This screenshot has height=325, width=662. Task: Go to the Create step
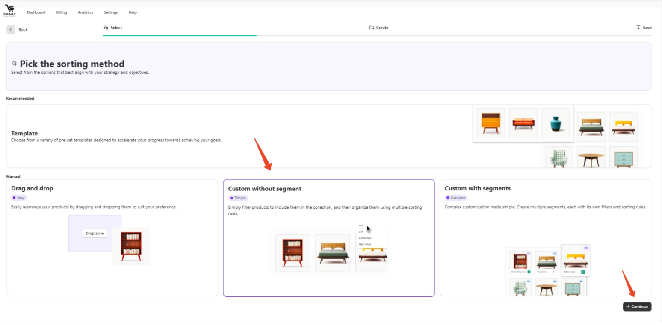[379, 27]
